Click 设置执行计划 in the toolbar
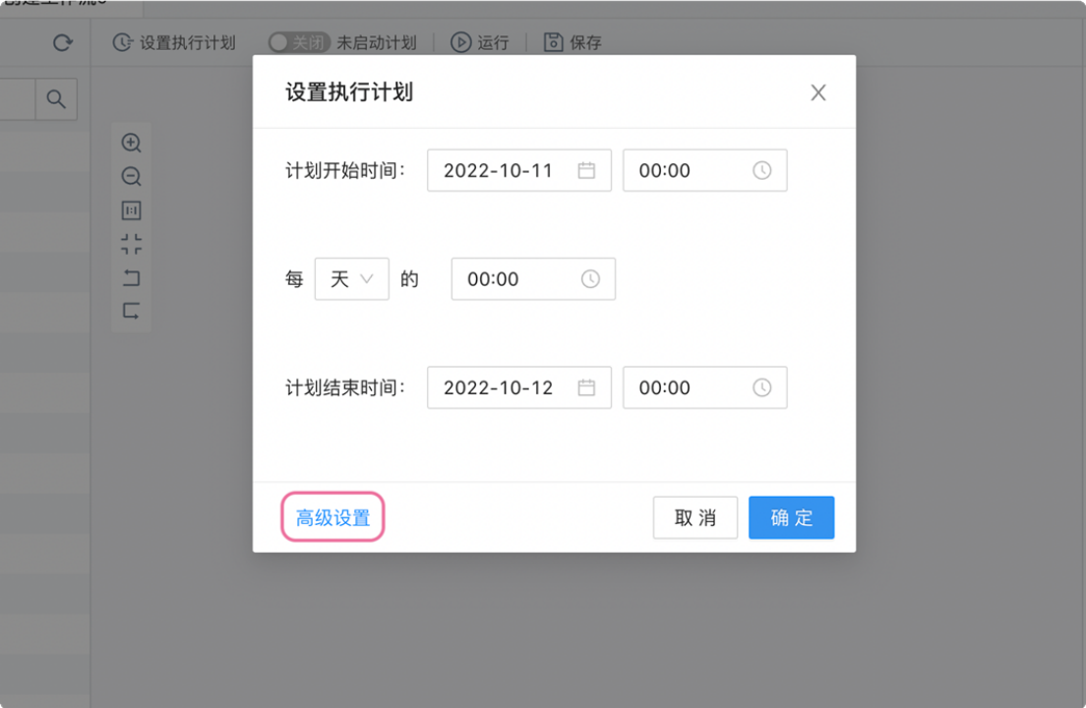 coord(174,43)
